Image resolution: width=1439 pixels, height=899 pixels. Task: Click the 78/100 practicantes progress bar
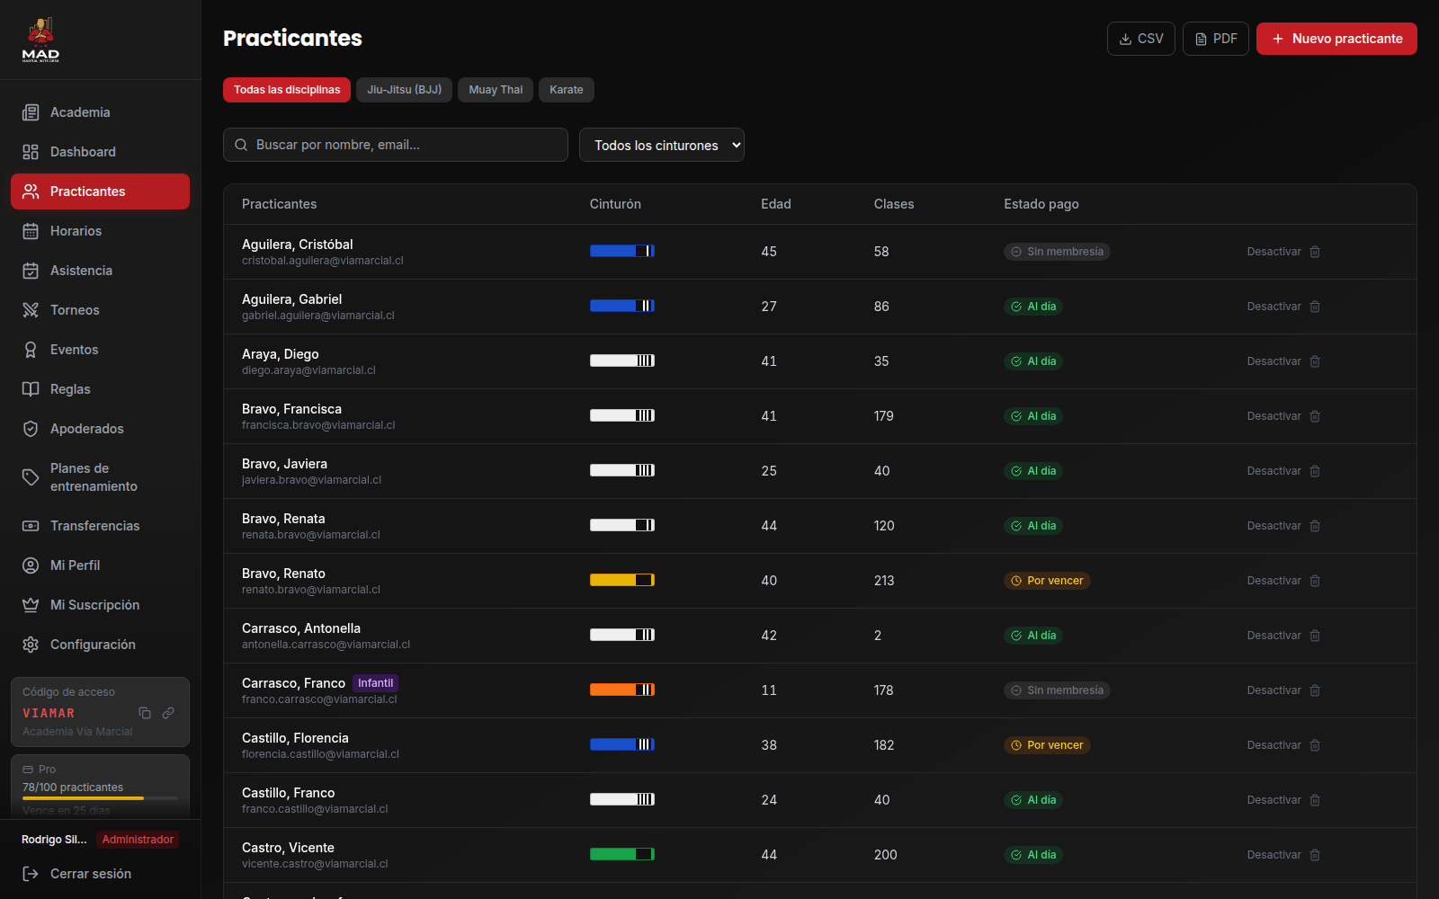pyautogui.click(x=100, y=798)
